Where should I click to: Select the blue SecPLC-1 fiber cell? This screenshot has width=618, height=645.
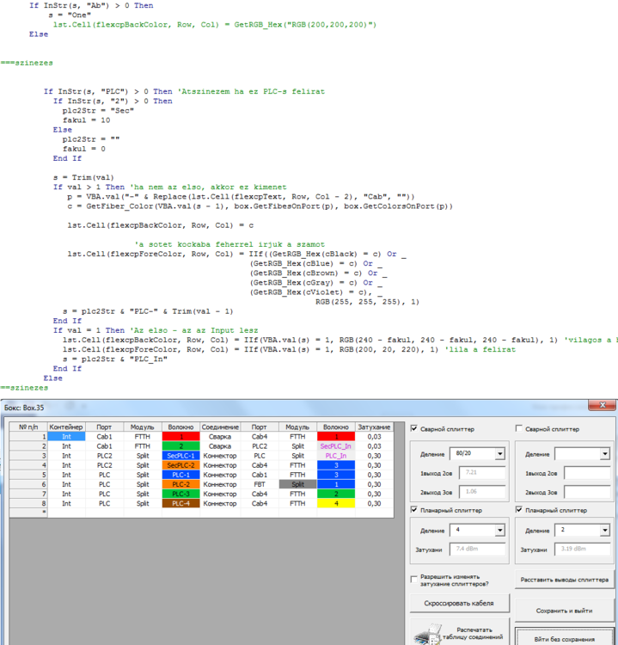tap(181, 456)
